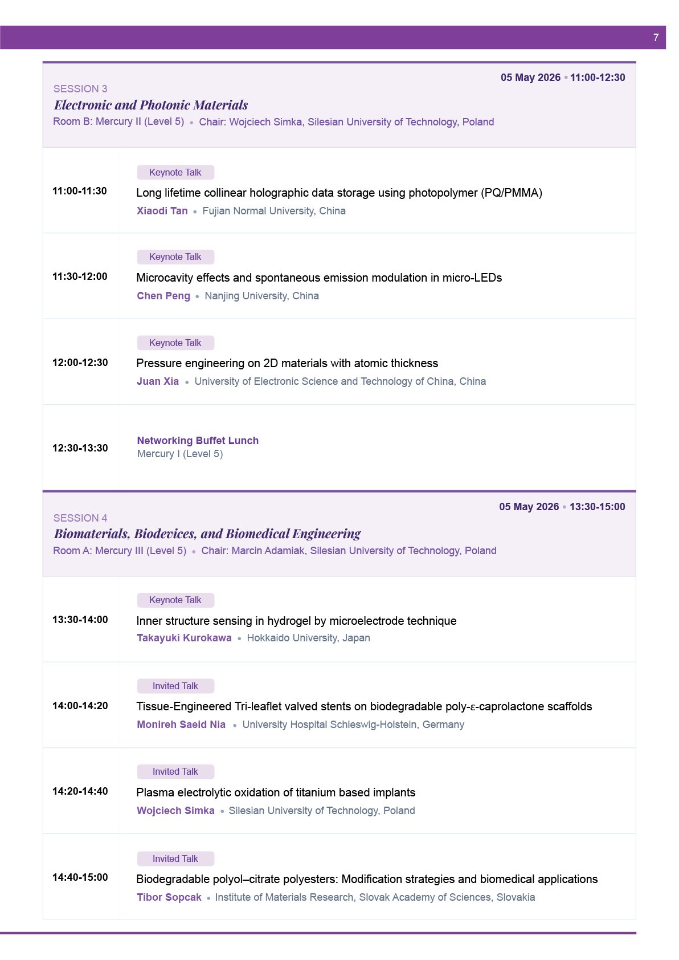Image resolution: width=679 pixels, height=960 pixels.
Task: Click the Invited Talk badge for Monireh Saeid Nia
Action: coord(175,686)
